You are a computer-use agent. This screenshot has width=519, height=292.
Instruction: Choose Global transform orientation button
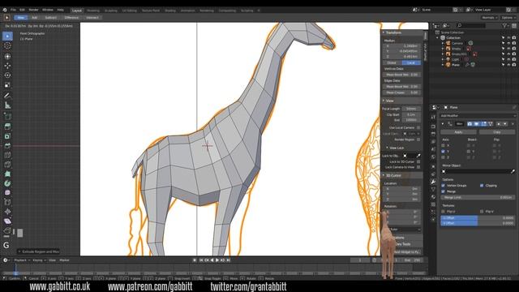click(392, 62)
